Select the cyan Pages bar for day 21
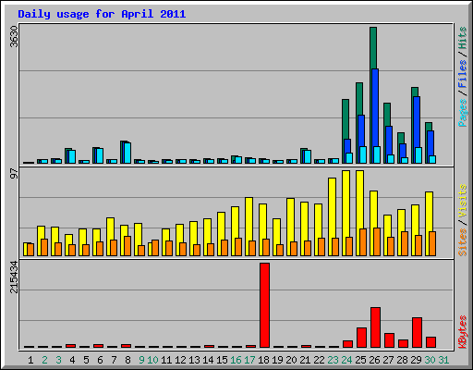This screenshot has height=370, width=473. [308, 156]
